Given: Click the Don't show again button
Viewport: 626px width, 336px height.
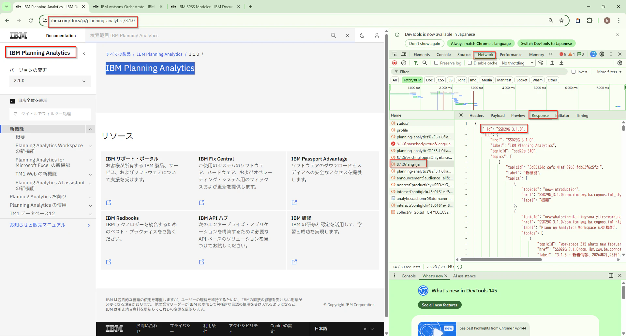Looking at the screenshot, I should pyautogui.click(x=425, y=44).
